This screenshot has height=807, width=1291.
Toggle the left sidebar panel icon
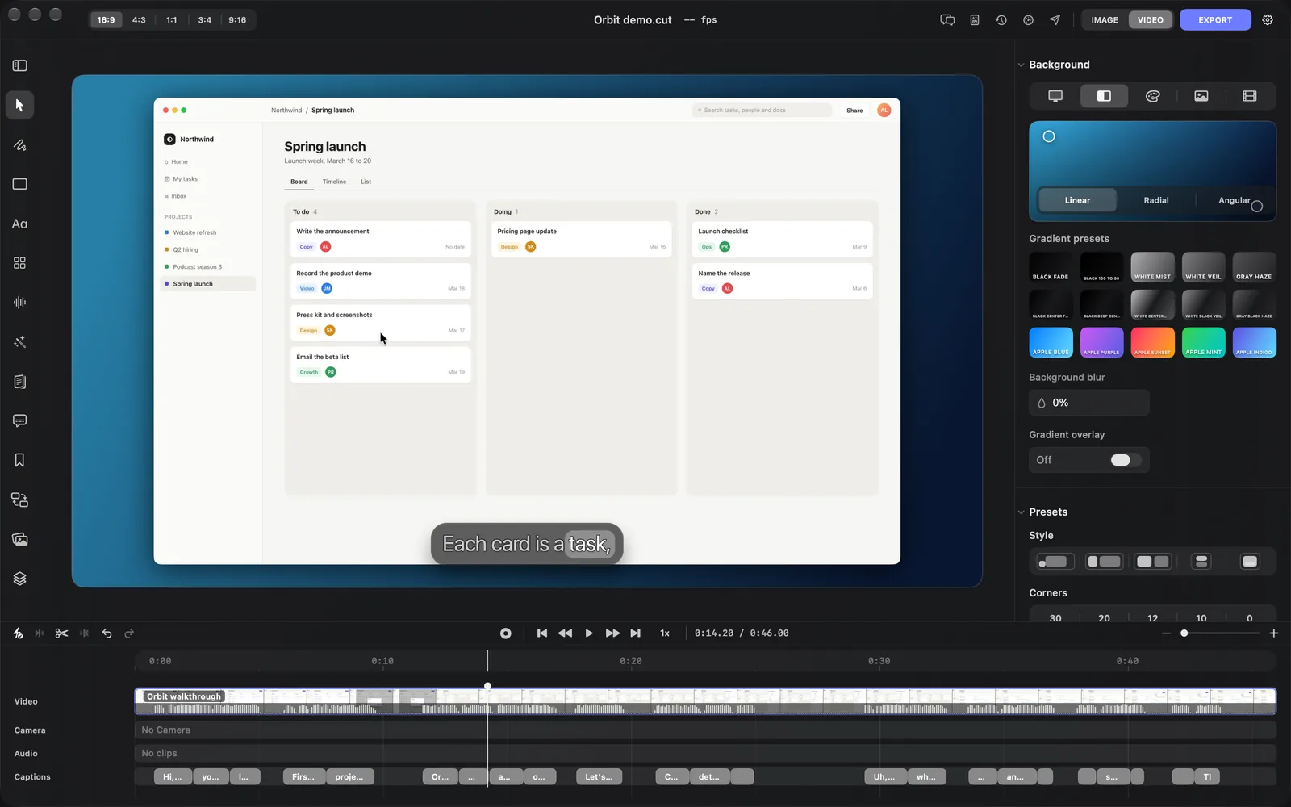coord(20,65)
